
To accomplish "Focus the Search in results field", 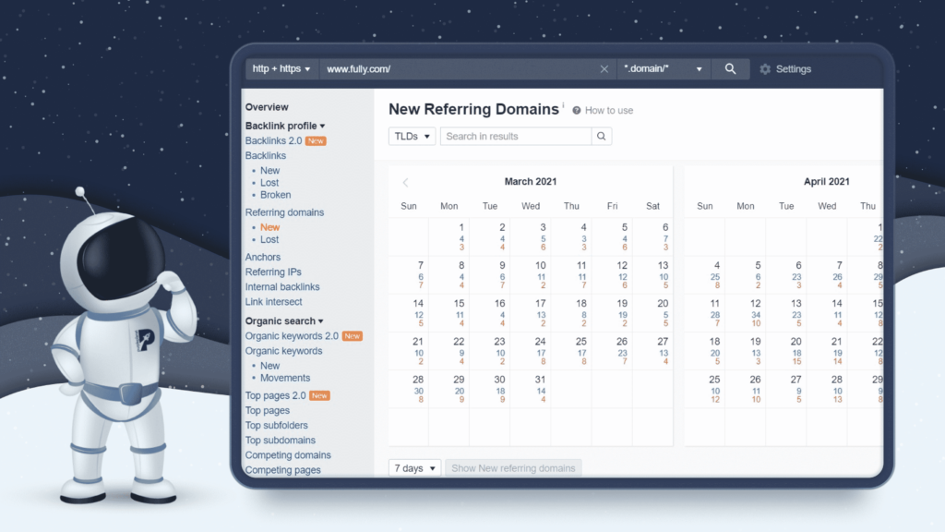I will click(516, 137).
